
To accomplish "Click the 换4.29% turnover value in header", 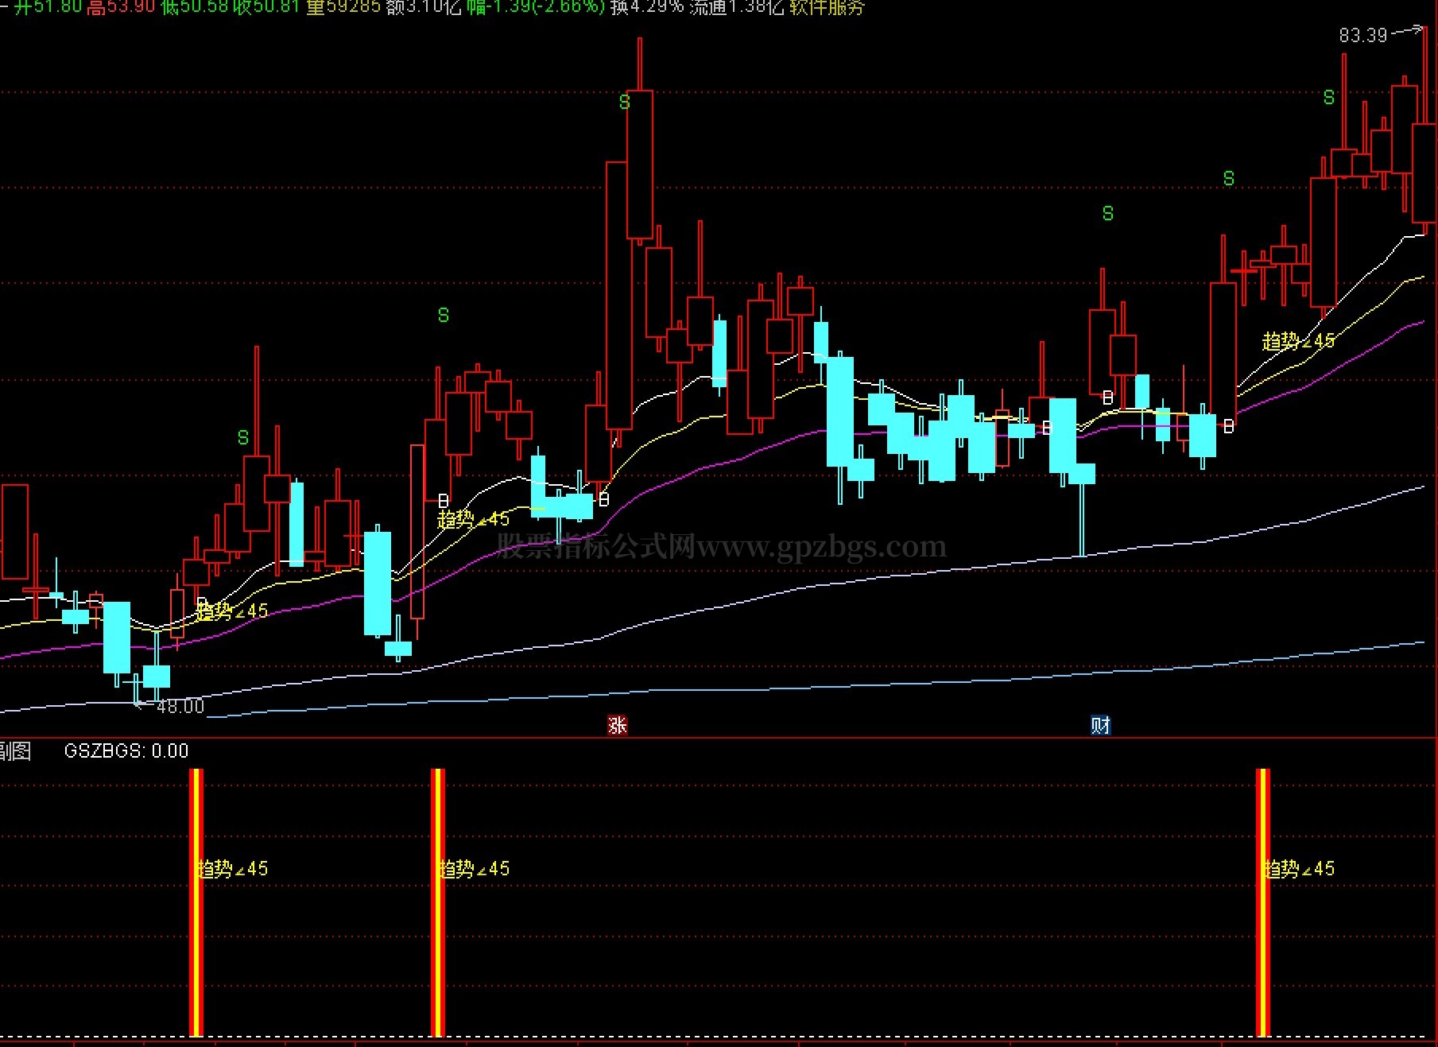I will click(x=646, y=8).
